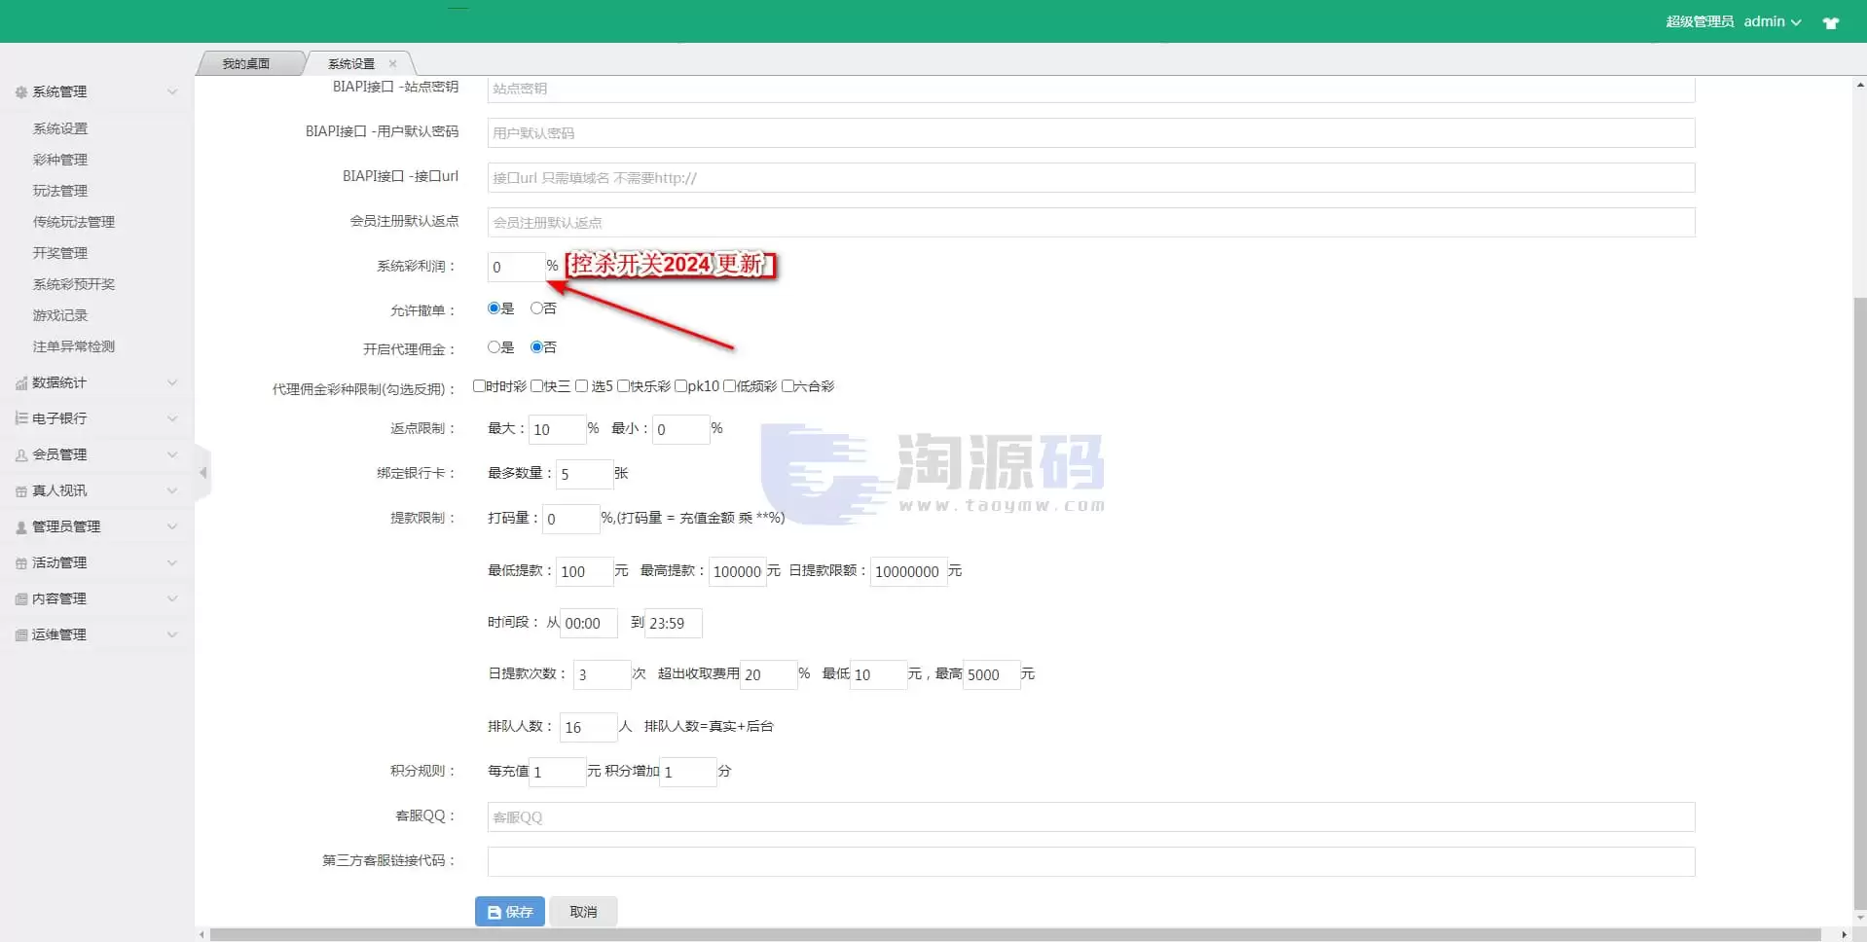This screenshot has width=1867, height=942.
Task: Click the skin theme shirt icon
Action: 1831,22
